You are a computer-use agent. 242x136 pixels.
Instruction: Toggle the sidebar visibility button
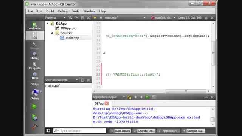(x=48, y=131)
